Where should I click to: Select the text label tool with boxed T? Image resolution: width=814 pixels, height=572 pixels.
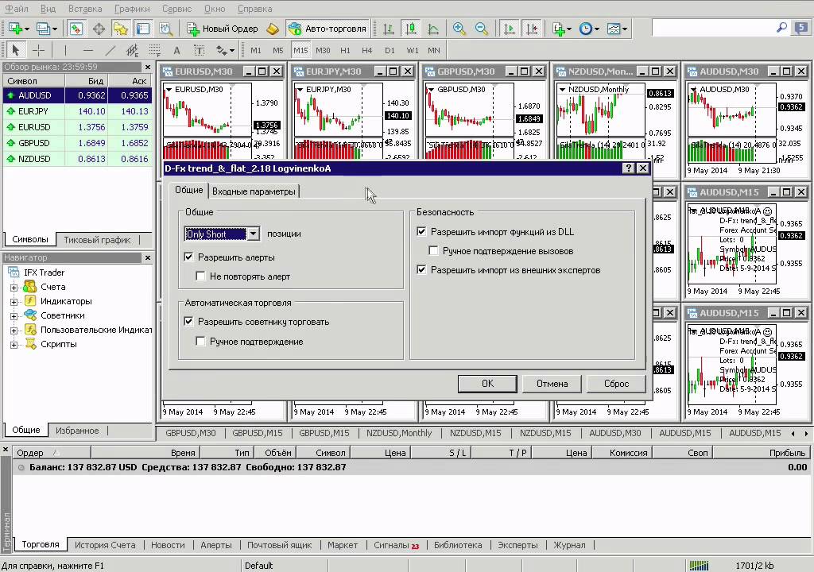tap(200, 50)
